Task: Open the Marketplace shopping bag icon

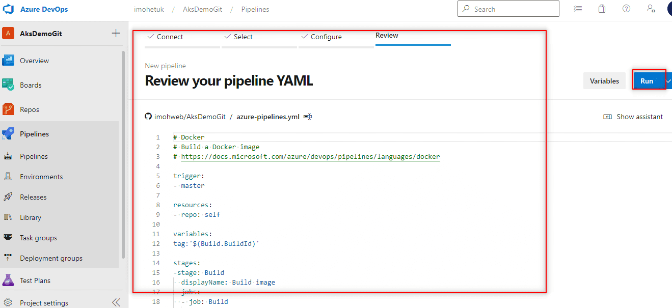Action: tap(602, 9)
